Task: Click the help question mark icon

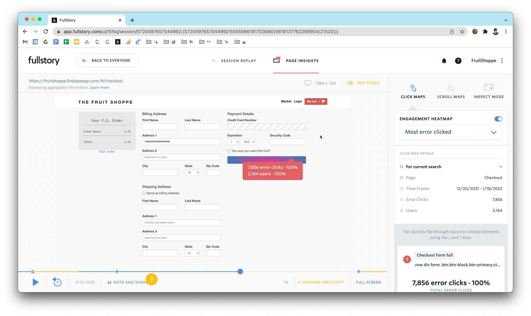Action: (x=458, y=61)
